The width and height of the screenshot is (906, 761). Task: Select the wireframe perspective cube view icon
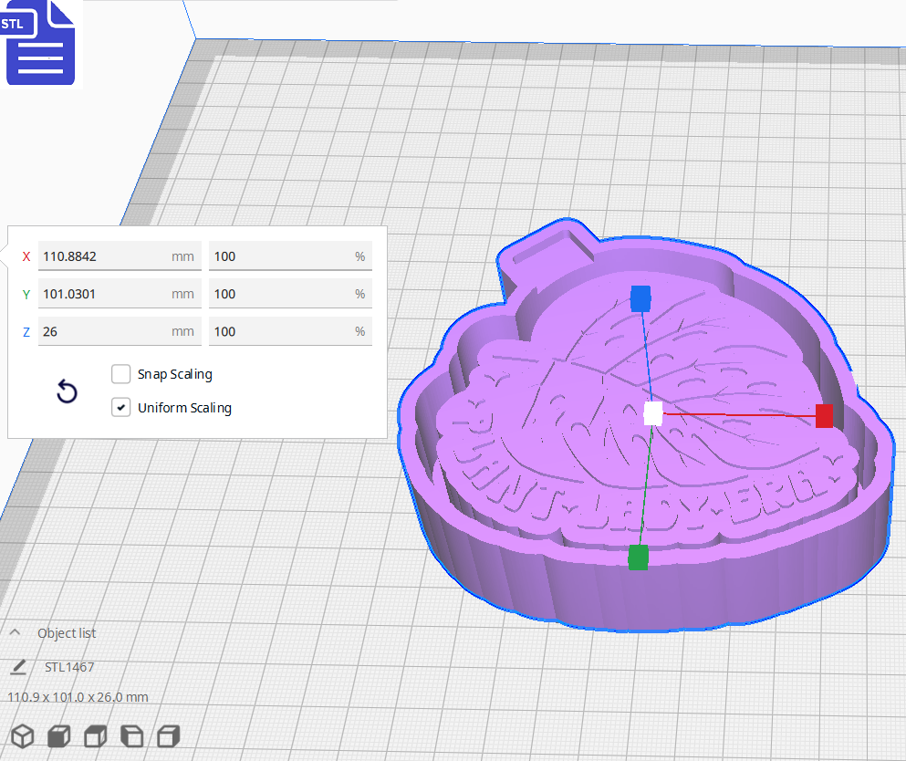pos(22,735)
